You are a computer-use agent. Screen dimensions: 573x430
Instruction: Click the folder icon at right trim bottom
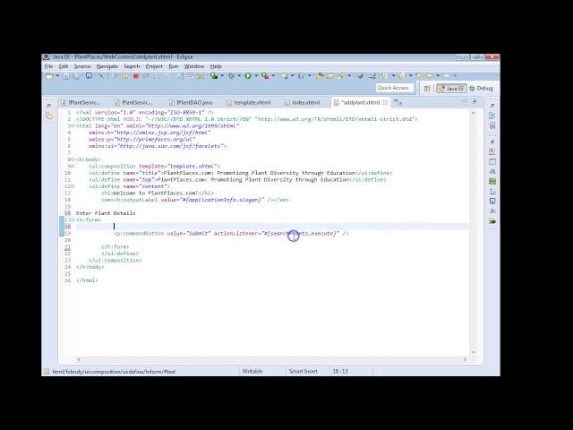coord(492,221)
